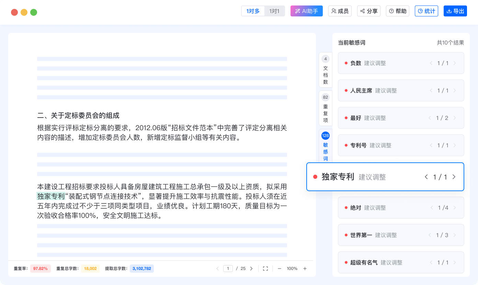Viewport: 478px width, 285px height.
Task: Select the 专利号 sensitive word row
Action: point(401,145)
